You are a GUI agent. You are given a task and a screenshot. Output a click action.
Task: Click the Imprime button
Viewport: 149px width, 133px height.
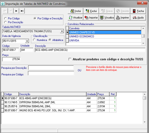click(122, 18)
